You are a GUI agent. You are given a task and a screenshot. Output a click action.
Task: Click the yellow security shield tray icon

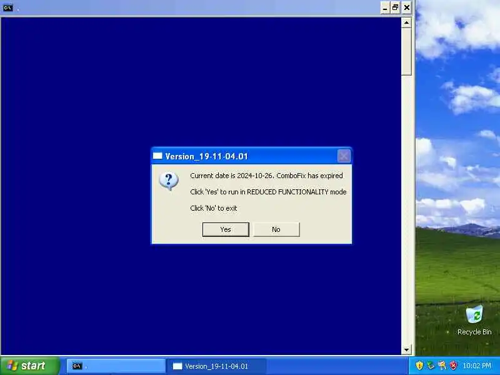[419, 366]
